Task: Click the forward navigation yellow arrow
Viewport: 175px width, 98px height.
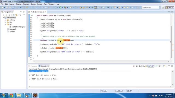Action: click(x=133, y=7)
